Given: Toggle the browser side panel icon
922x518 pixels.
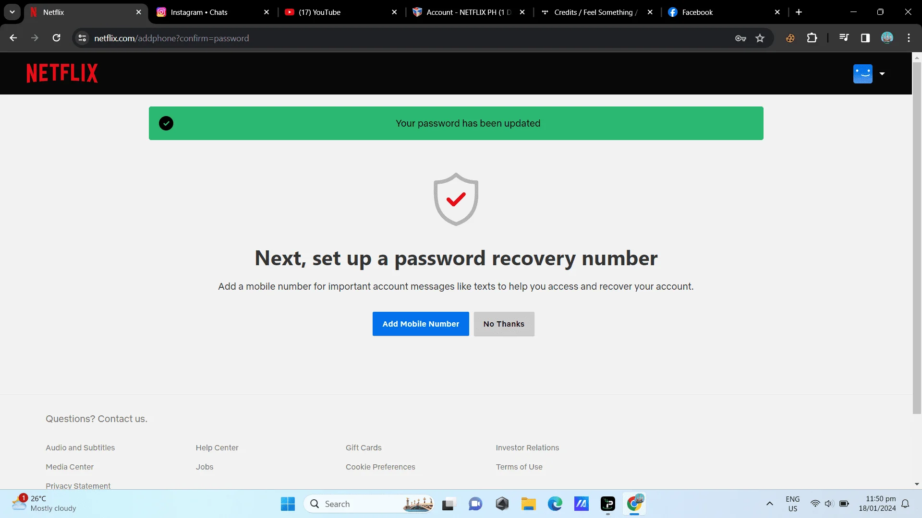Looking at the screenshot, I should tap(865, 38).
